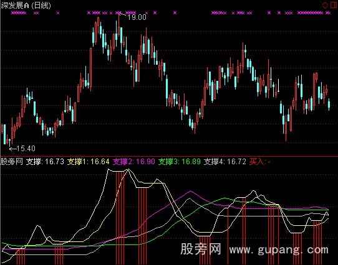Click the 深发展A (日线) chart title
This screenshot has width=338, height=265.
[26, 6]
